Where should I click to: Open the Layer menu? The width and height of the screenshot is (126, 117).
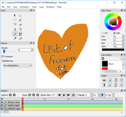pyautogui.click(x=41, y=7)
